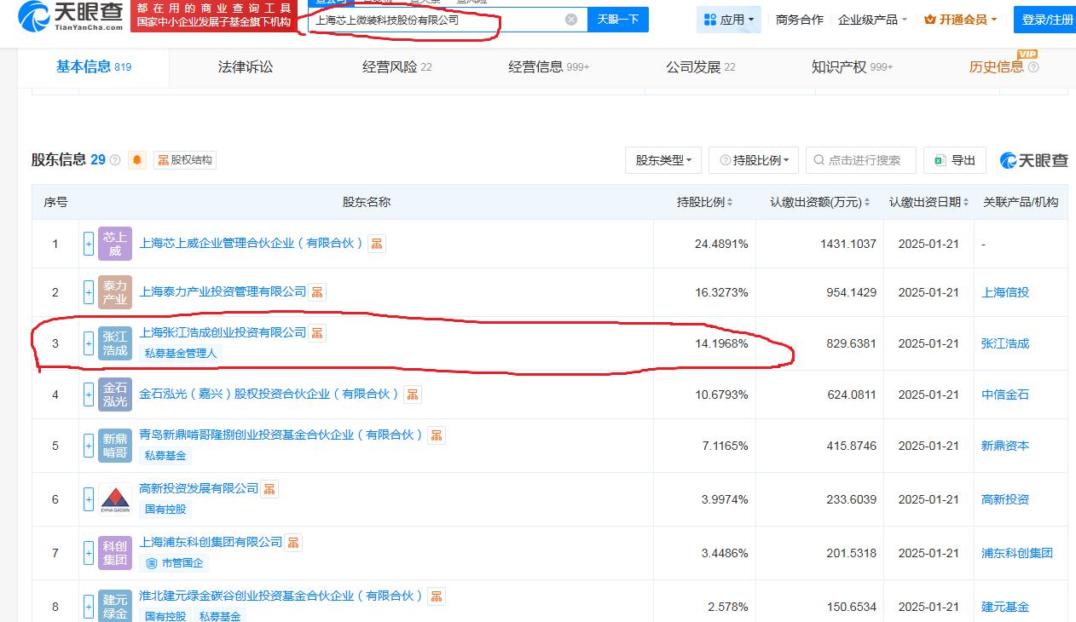The image size is (1076, 622).
Task: Switch to the 知识产权 tab
Action: (852, 66)
